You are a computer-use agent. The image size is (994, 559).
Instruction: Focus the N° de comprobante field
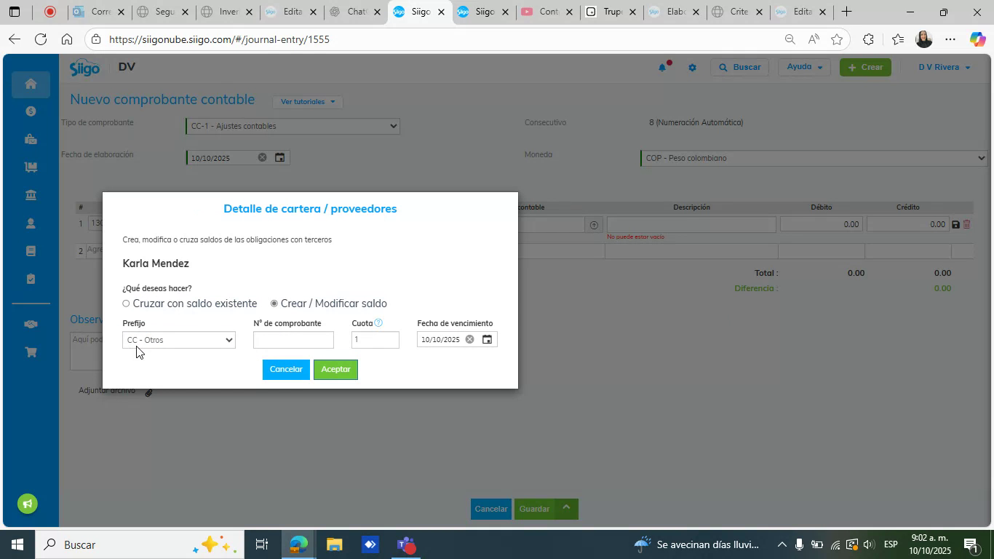(x=293, y=340)
